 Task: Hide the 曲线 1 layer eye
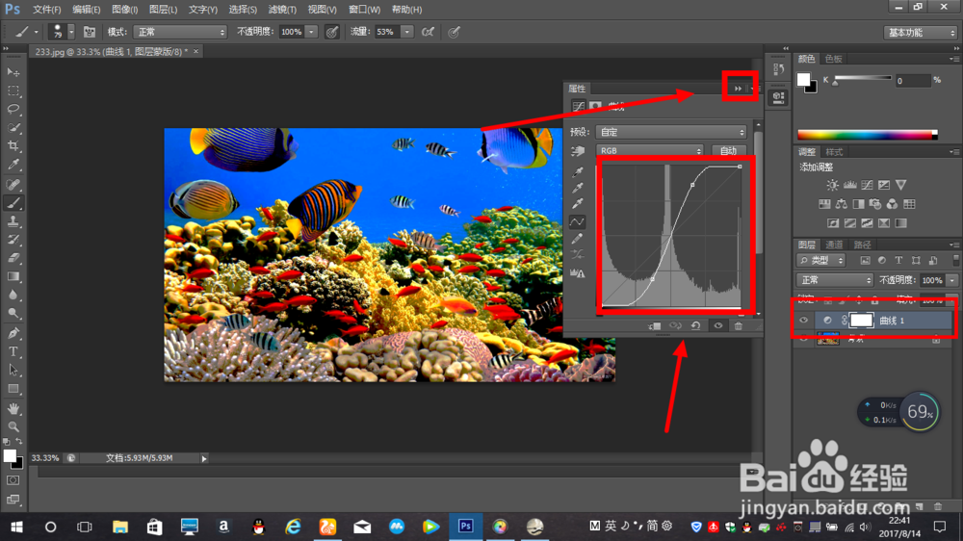(803, 320)
